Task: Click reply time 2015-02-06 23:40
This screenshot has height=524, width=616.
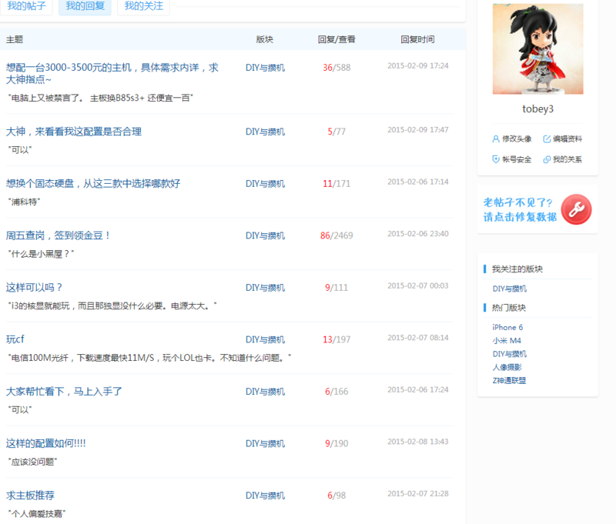Action: (418, 234)
